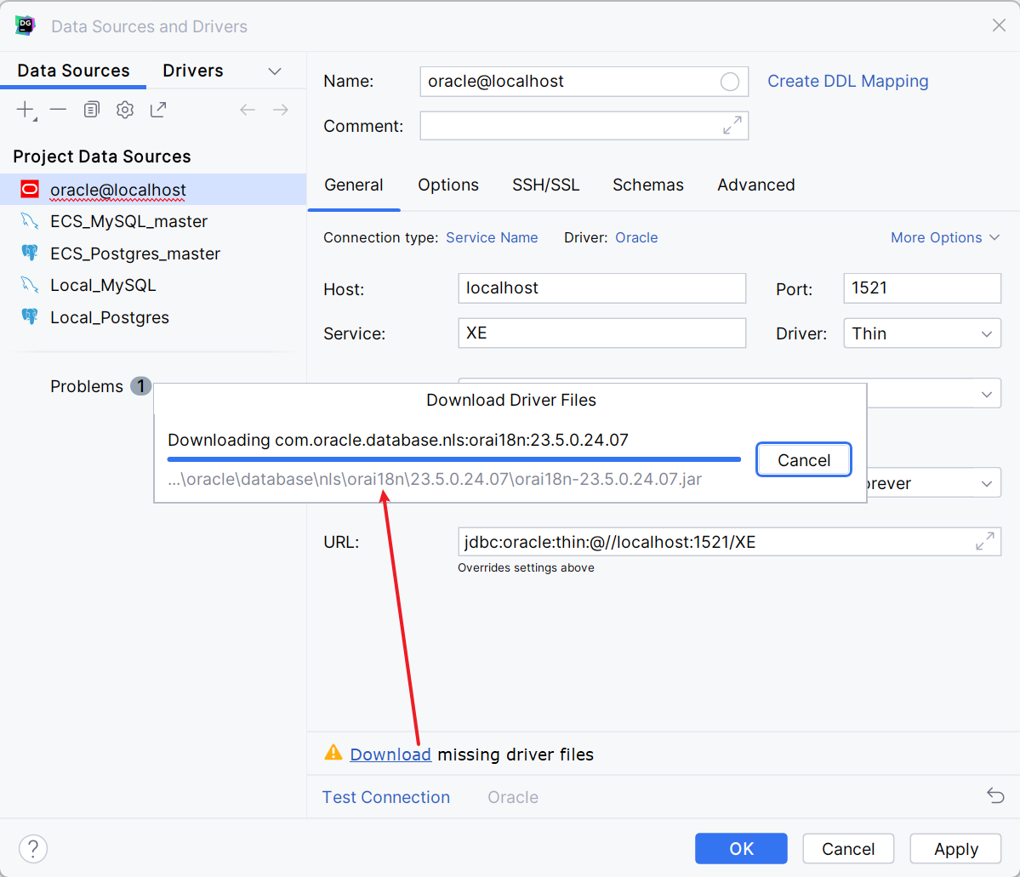Click the Postgres icon beside Local_Postgres
Image resolution: width=1020 pixels, height=877 pixels.
click(29, 316)
